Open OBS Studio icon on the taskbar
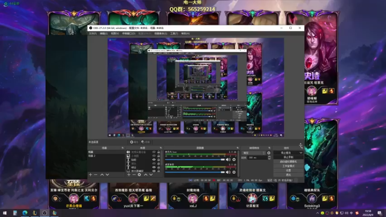 pyautogui.click(x=44, y=213)
